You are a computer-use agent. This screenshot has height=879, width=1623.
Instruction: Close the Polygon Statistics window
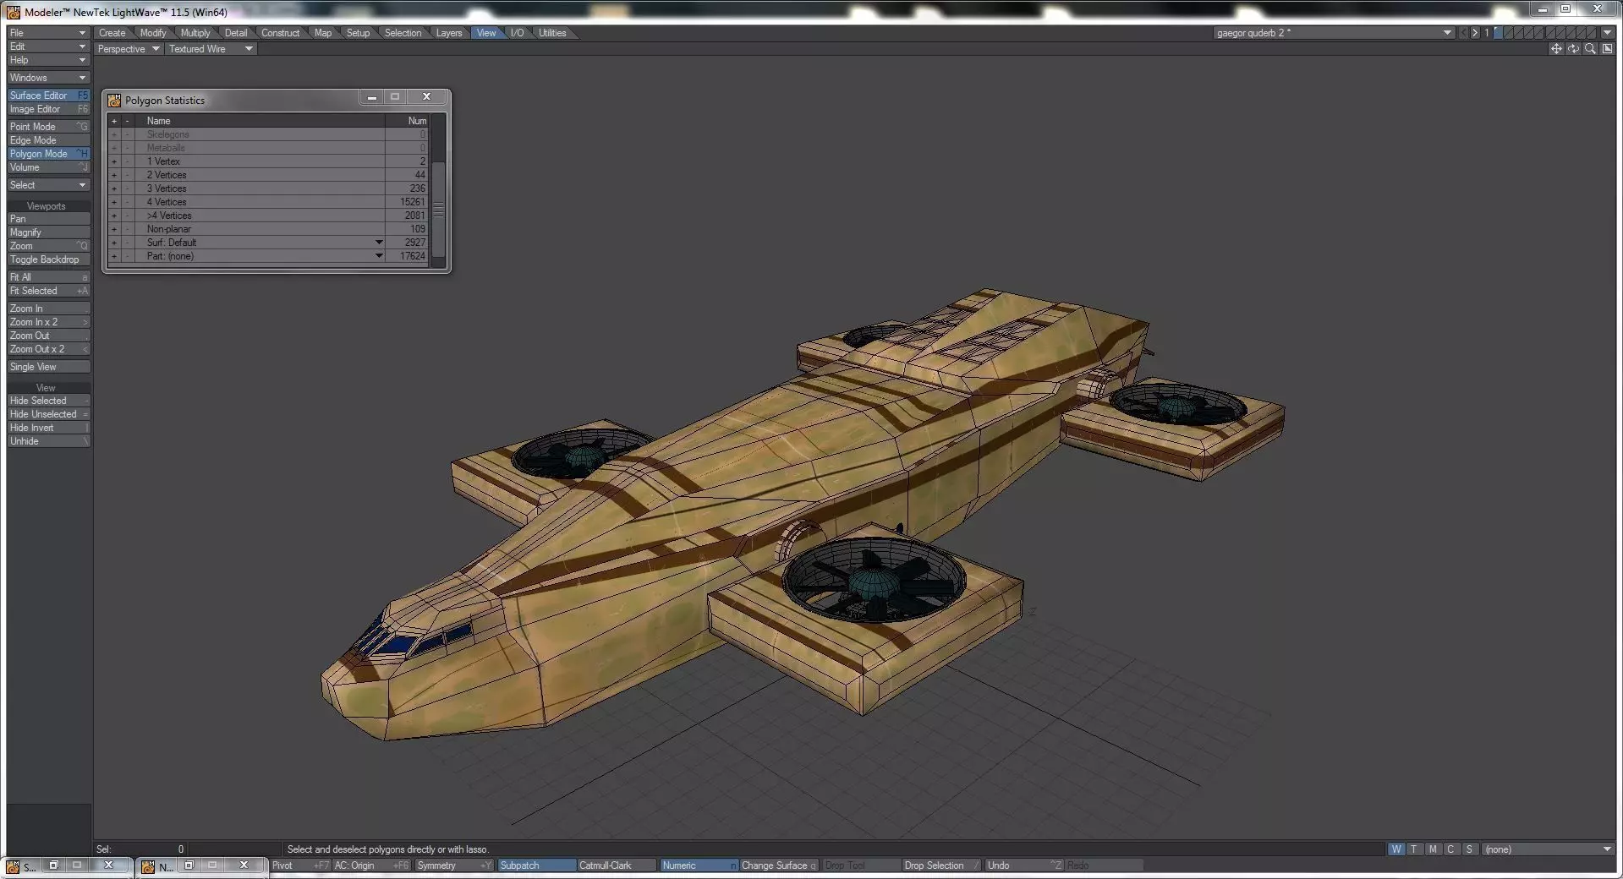[x=426, y=97]
